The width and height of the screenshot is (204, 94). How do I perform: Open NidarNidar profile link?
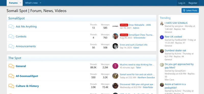(x=148, y=87)
